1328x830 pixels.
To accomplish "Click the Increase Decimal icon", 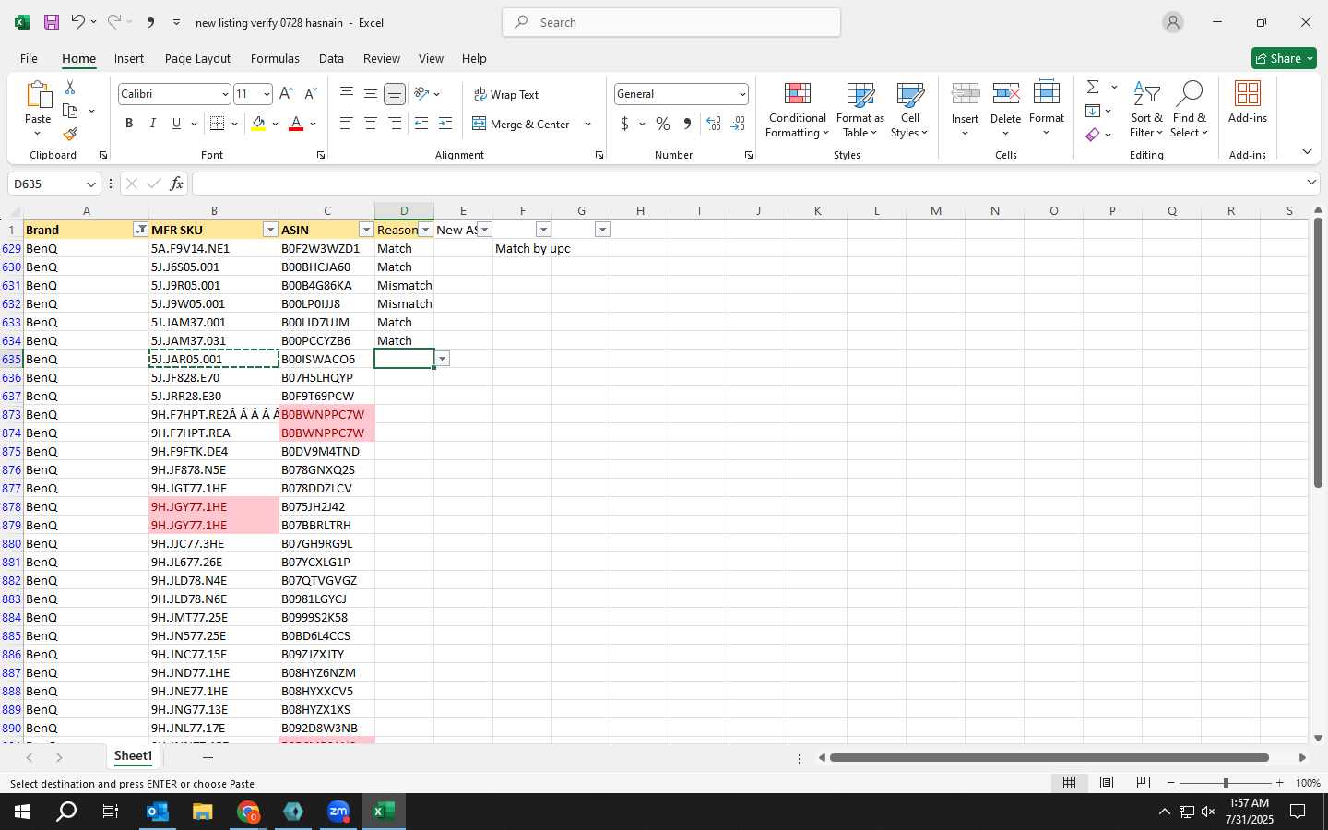I will [714, 124].
